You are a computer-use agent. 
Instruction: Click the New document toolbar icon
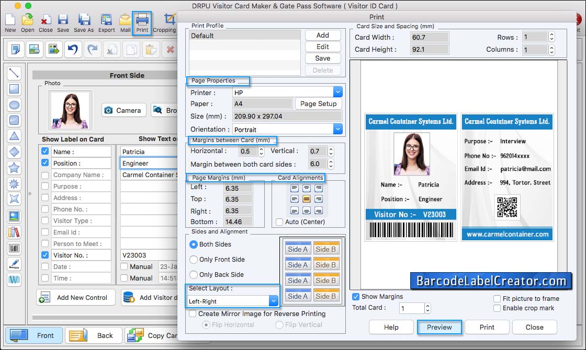[10, 23]
